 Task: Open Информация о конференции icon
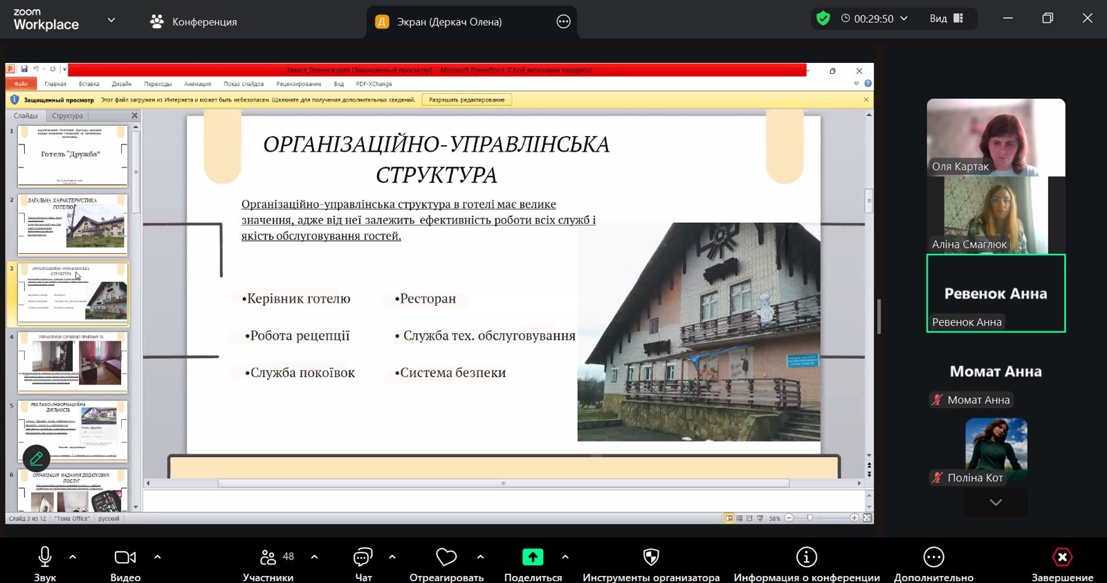pyautogui.click(x=806, y=557)
